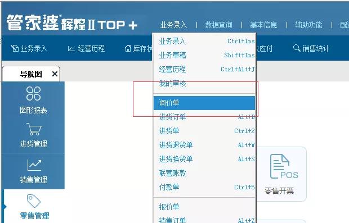
Task: Open 图形报表 icon in sidebar
Action: (33, 93)
